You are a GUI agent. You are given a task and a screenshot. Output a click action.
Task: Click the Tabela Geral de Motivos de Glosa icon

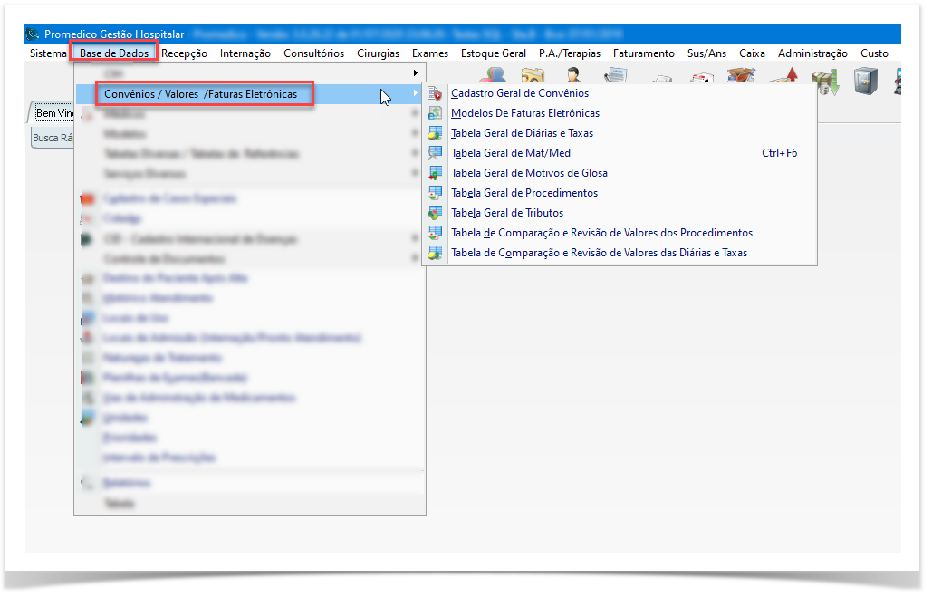point(435,173)
